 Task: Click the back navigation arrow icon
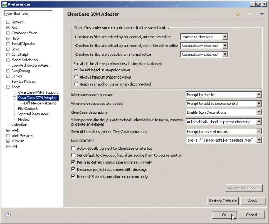(238, 14)
